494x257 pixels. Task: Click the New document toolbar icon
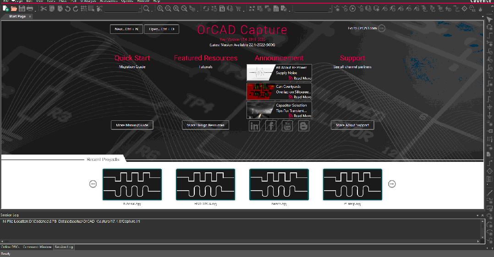coord(5,9)
